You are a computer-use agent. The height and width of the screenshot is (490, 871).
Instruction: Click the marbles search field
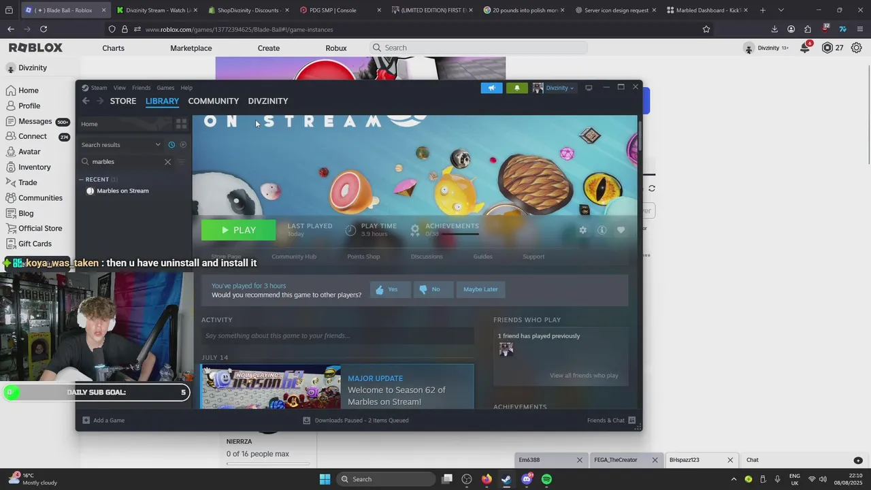click(x=127, y=162)
